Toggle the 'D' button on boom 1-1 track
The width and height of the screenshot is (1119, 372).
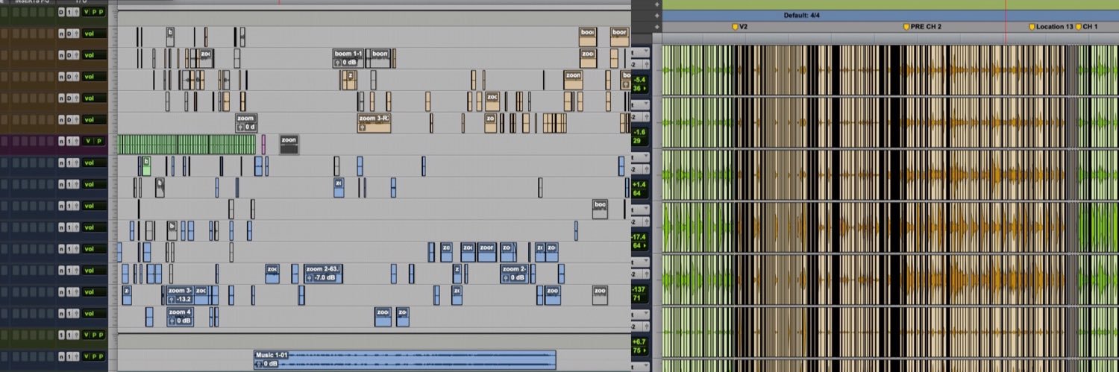[x=69, y=55]
